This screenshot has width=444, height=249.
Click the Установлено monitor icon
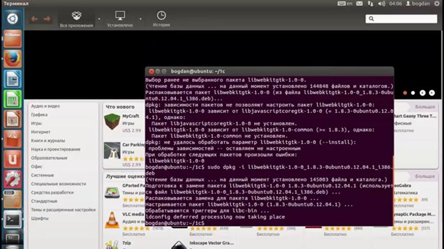(120, 16)
